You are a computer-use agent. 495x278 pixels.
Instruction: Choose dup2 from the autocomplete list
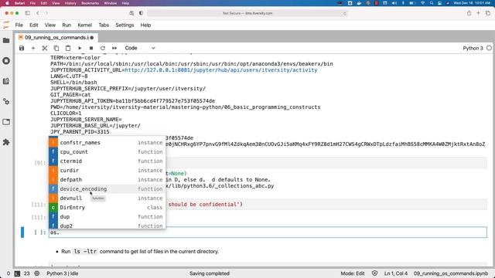[x=107, y=225]
